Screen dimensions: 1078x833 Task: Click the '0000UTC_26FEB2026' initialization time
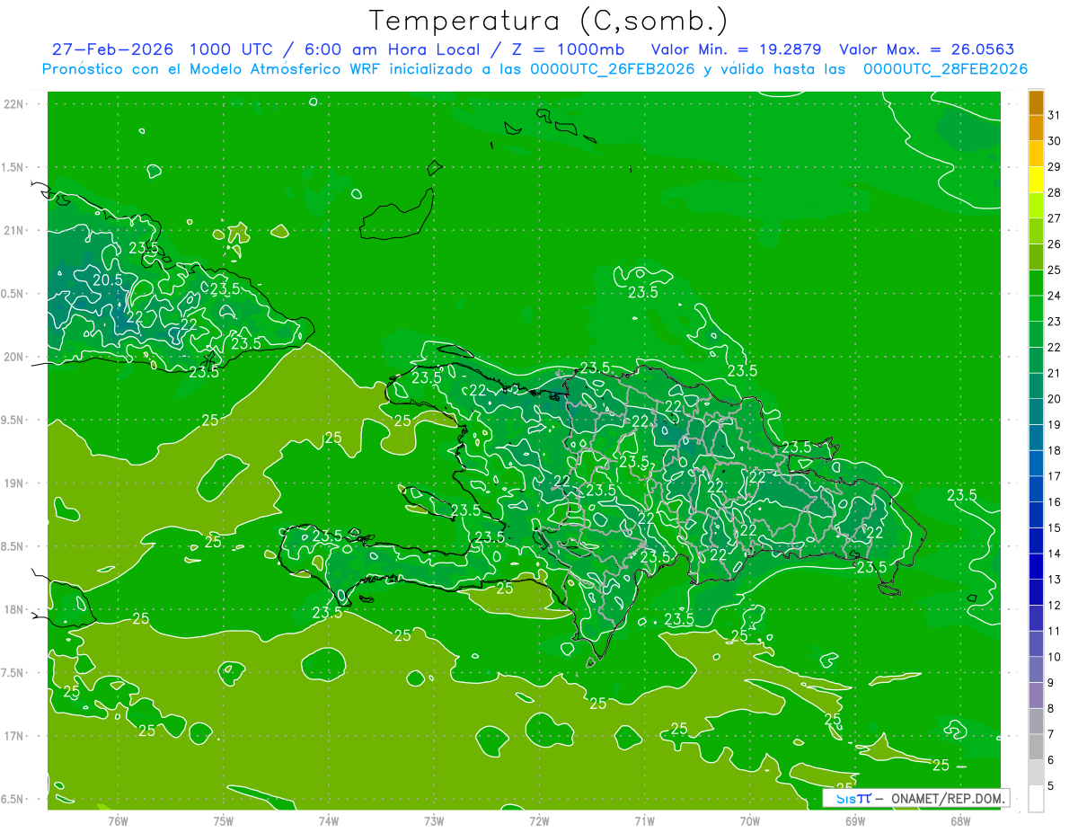[612, 68]
